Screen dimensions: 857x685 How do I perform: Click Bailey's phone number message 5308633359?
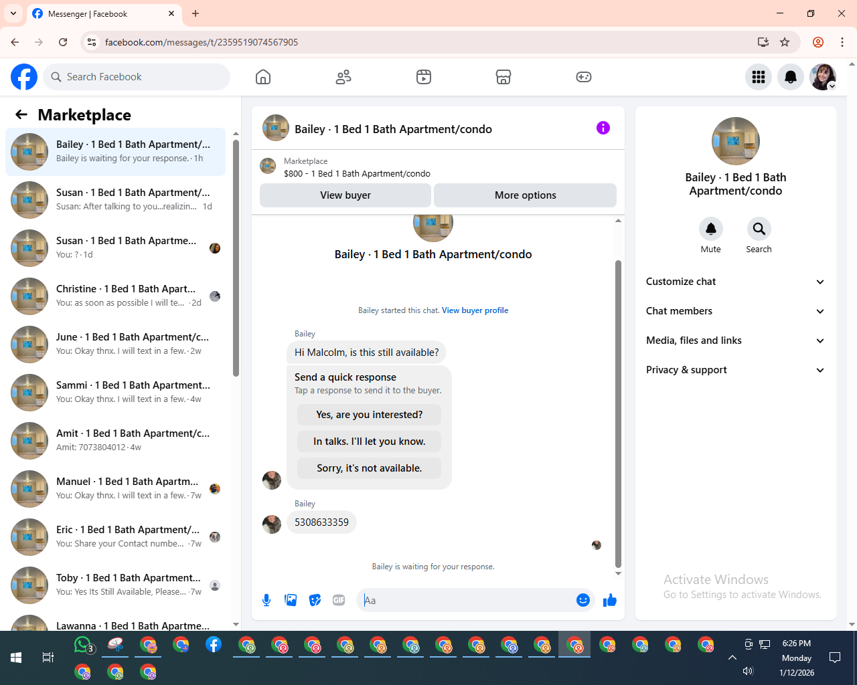click(x=321, y=522)
